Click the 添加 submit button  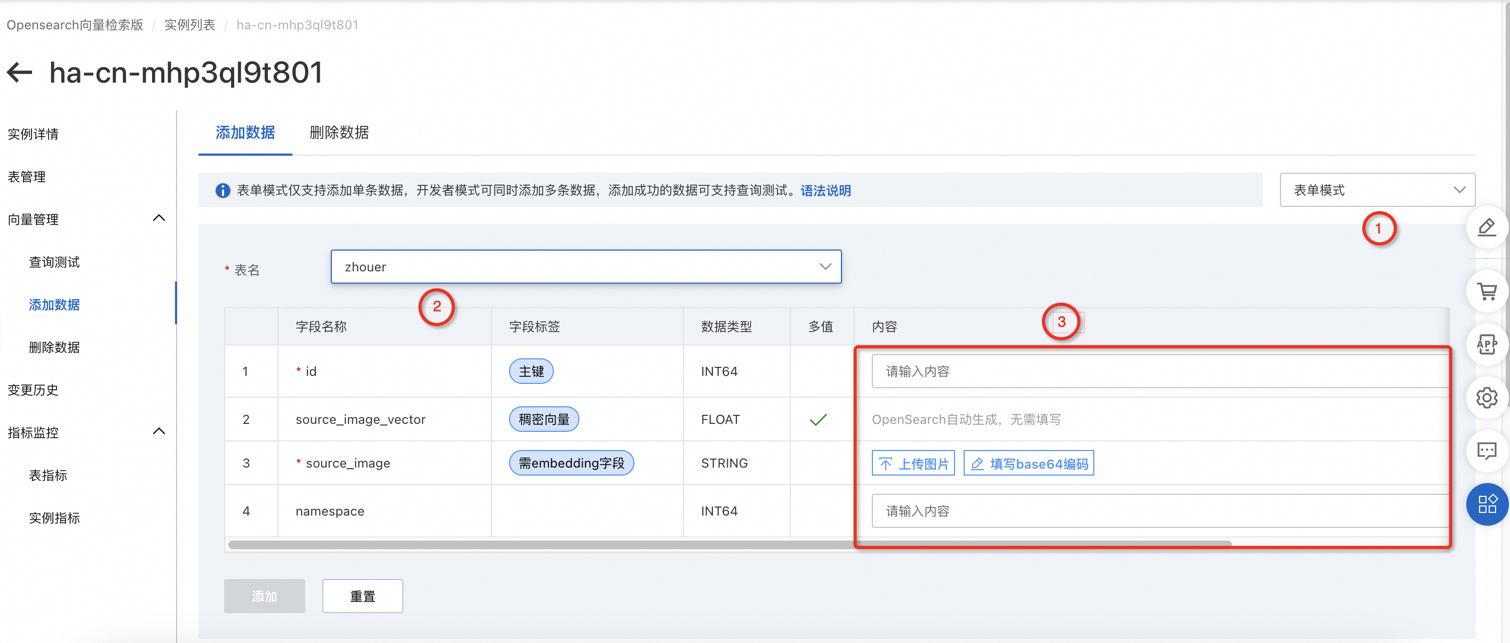pyautogui.click(x=264, y=596)
